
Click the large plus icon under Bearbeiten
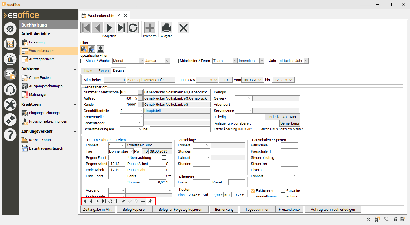150,28
